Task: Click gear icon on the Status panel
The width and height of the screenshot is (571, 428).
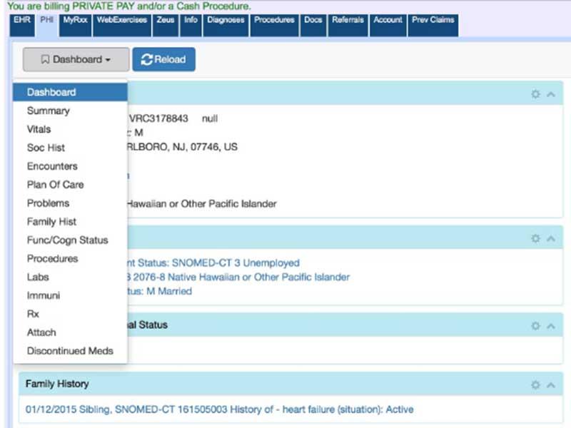Action: click(535, 326)
